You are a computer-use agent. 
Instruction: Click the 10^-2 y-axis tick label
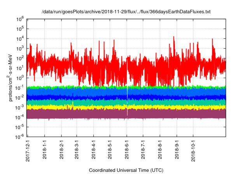(x=19, y=97)
